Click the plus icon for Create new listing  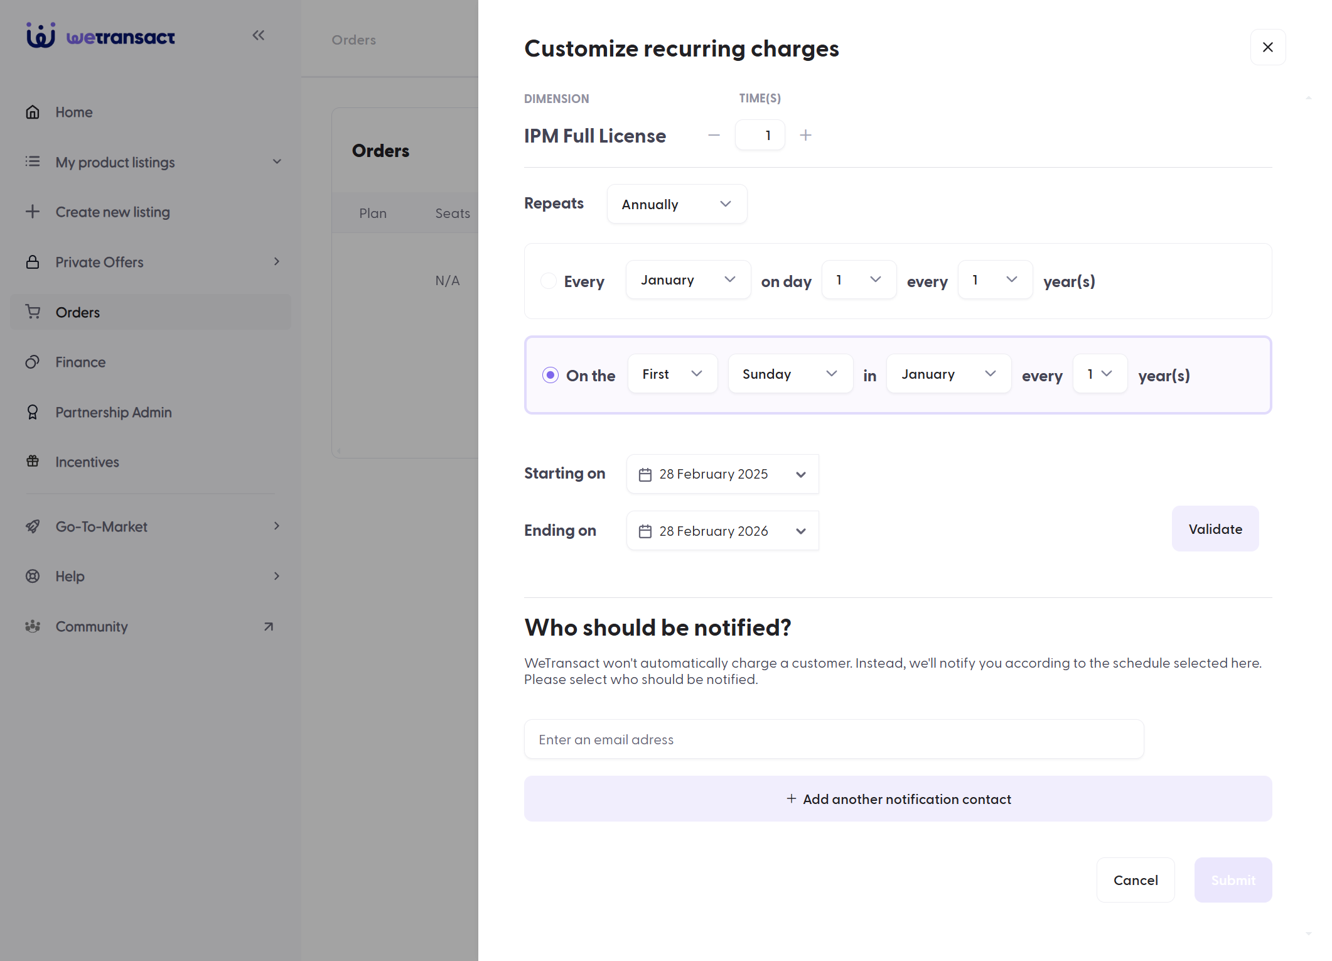(x=33, y=212)
